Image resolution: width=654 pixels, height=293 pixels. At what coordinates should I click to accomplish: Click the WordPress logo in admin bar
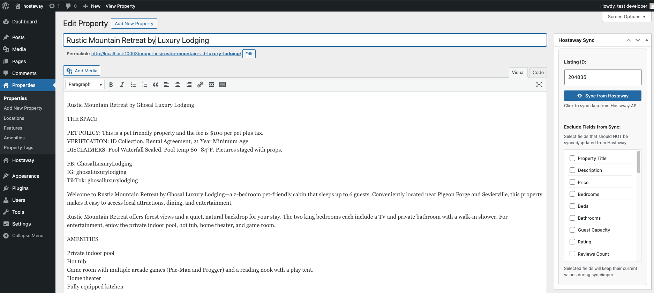click(x=6, y=6)
